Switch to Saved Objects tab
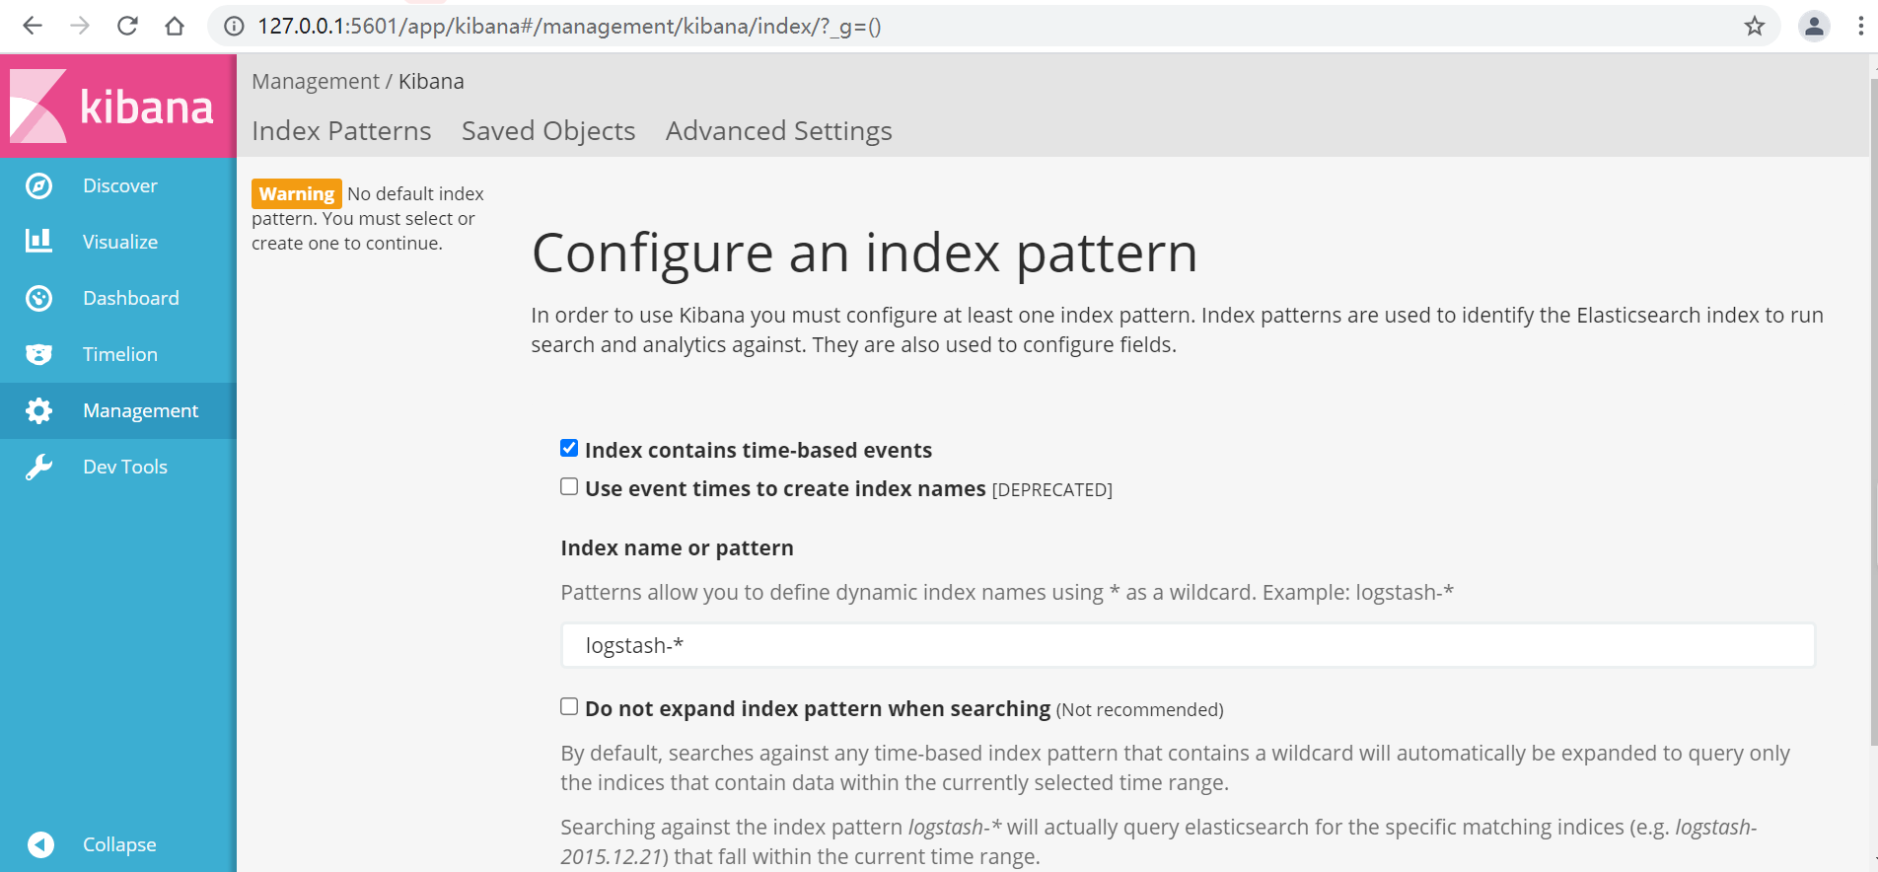This screenshot has height=872, width=1878. [x=547, y=131]
